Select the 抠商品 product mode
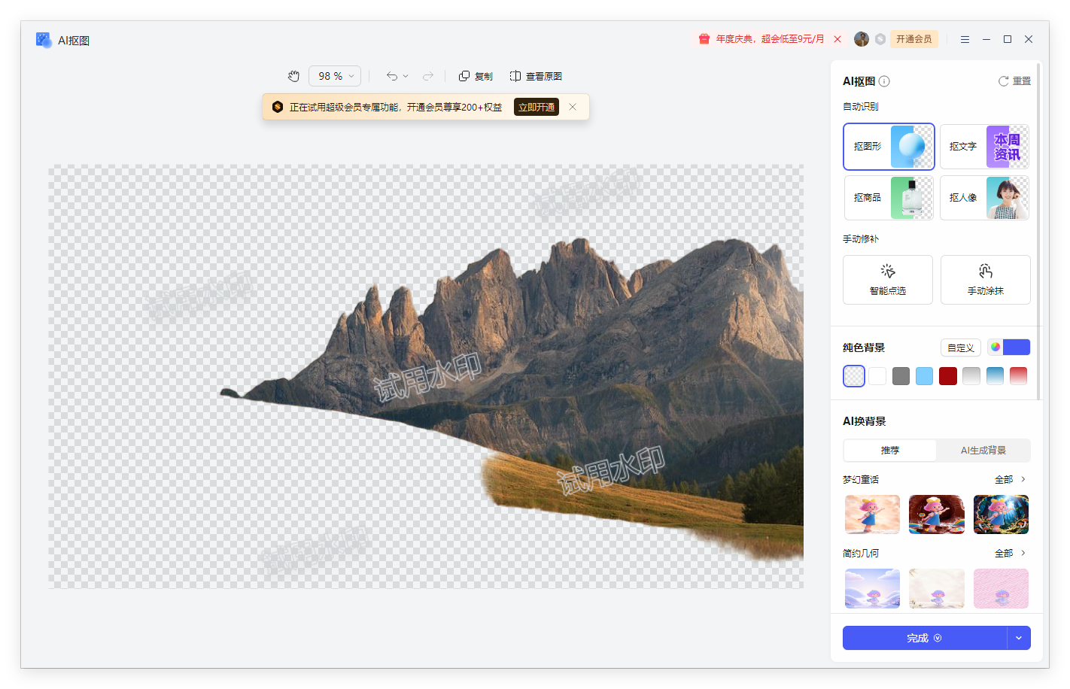This screenshot has height=689, width=1070. [889, 198]
